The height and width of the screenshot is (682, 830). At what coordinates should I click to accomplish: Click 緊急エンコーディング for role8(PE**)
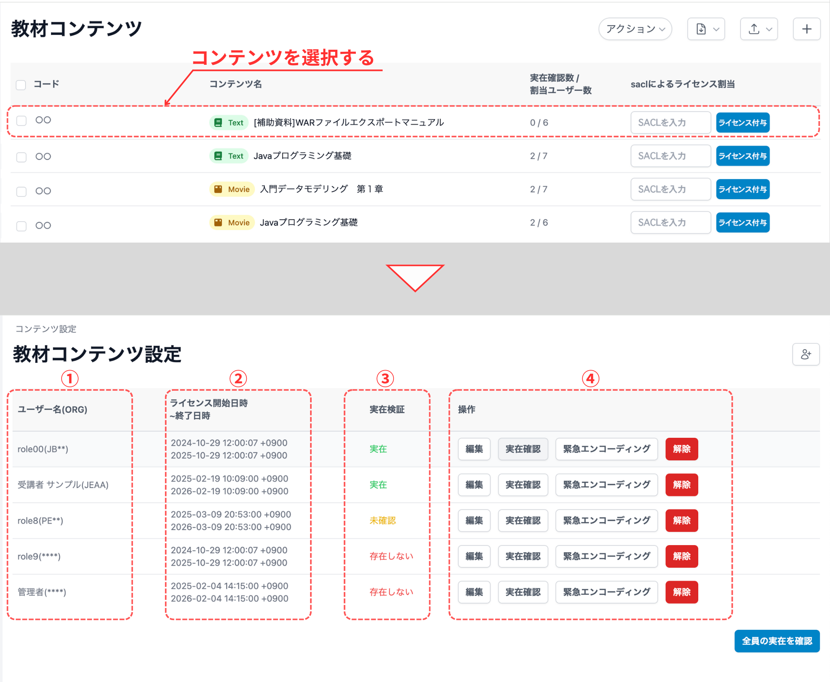tap(606, 521)
